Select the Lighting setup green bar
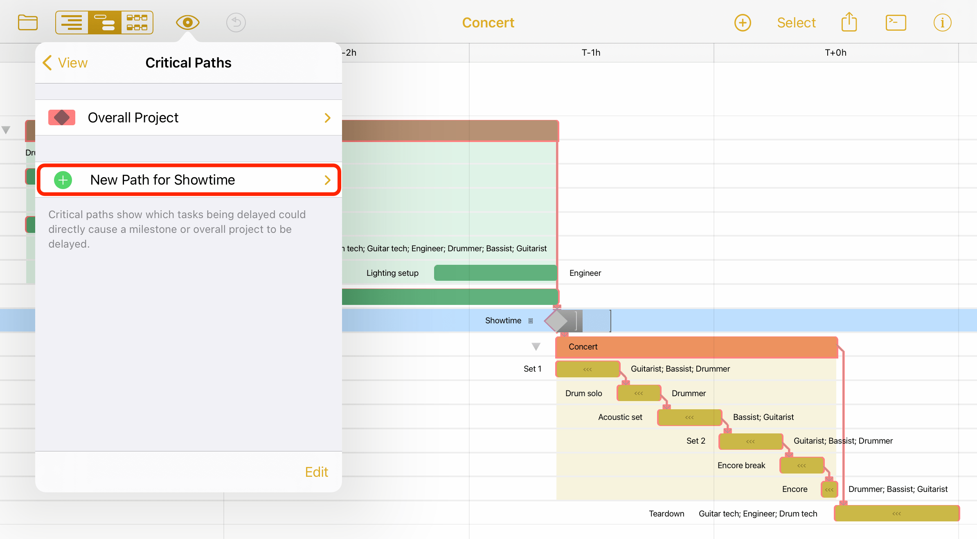 (x=495, y=273)
